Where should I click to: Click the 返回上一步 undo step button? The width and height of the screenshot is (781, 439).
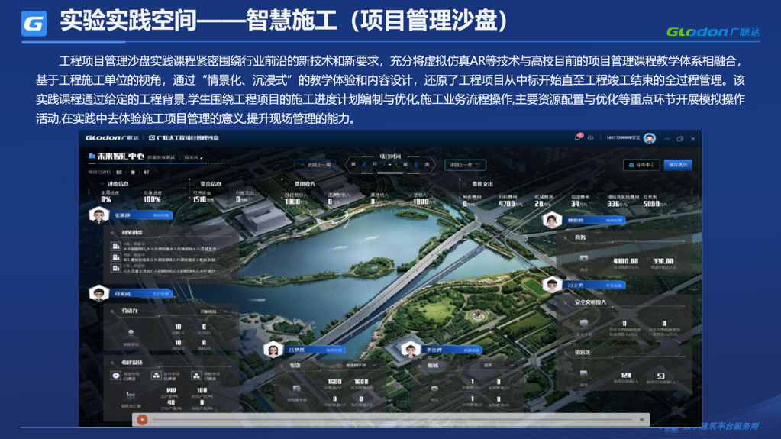coord(465,165)
